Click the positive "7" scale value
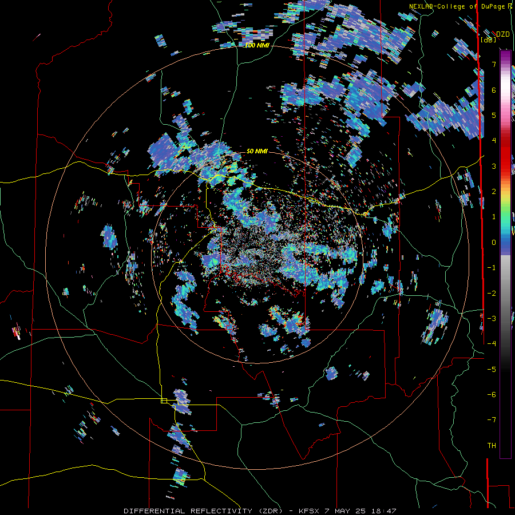Viewport: 515px width, 515px height. tap(494, 64)
